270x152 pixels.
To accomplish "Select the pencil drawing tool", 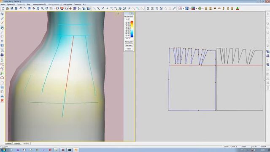I will pos(103,8).
